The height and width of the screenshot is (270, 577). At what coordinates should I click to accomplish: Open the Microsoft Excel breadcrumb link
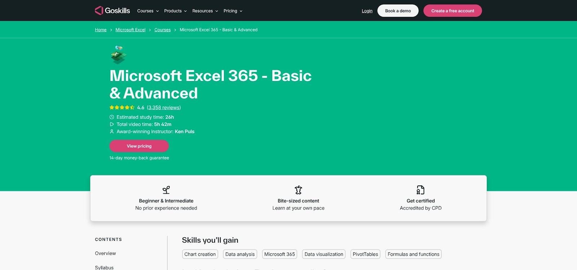coord(131,30)
